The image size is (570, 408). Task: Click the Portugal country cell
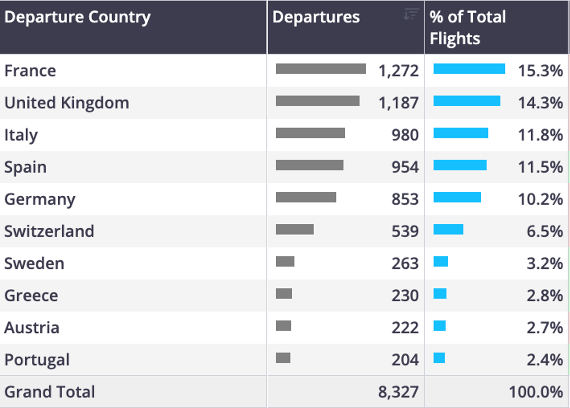coord(133,360)
